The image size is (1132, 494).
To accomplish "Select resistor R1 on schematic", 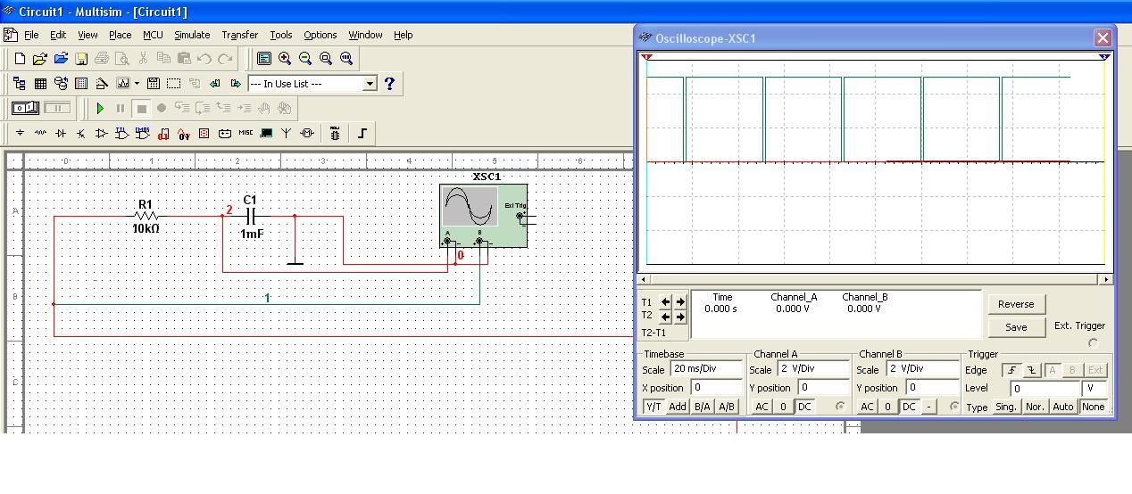I will (146, 216).
